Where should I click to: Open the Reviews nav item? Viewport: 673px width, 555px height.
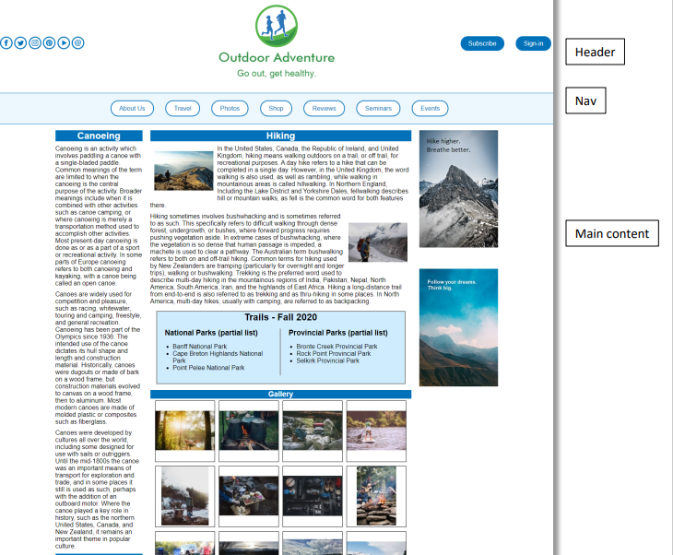click(x=324, y=108)
